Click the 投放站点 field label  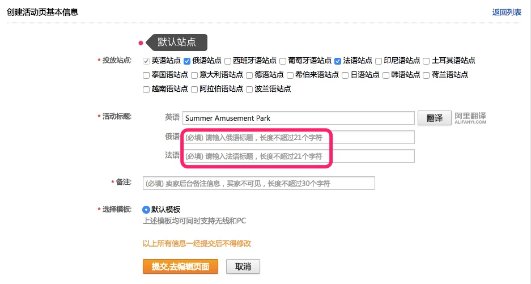pos(117,60)
